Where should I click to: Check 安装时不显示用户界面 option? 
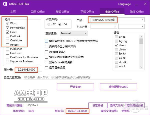pos(46,47)
